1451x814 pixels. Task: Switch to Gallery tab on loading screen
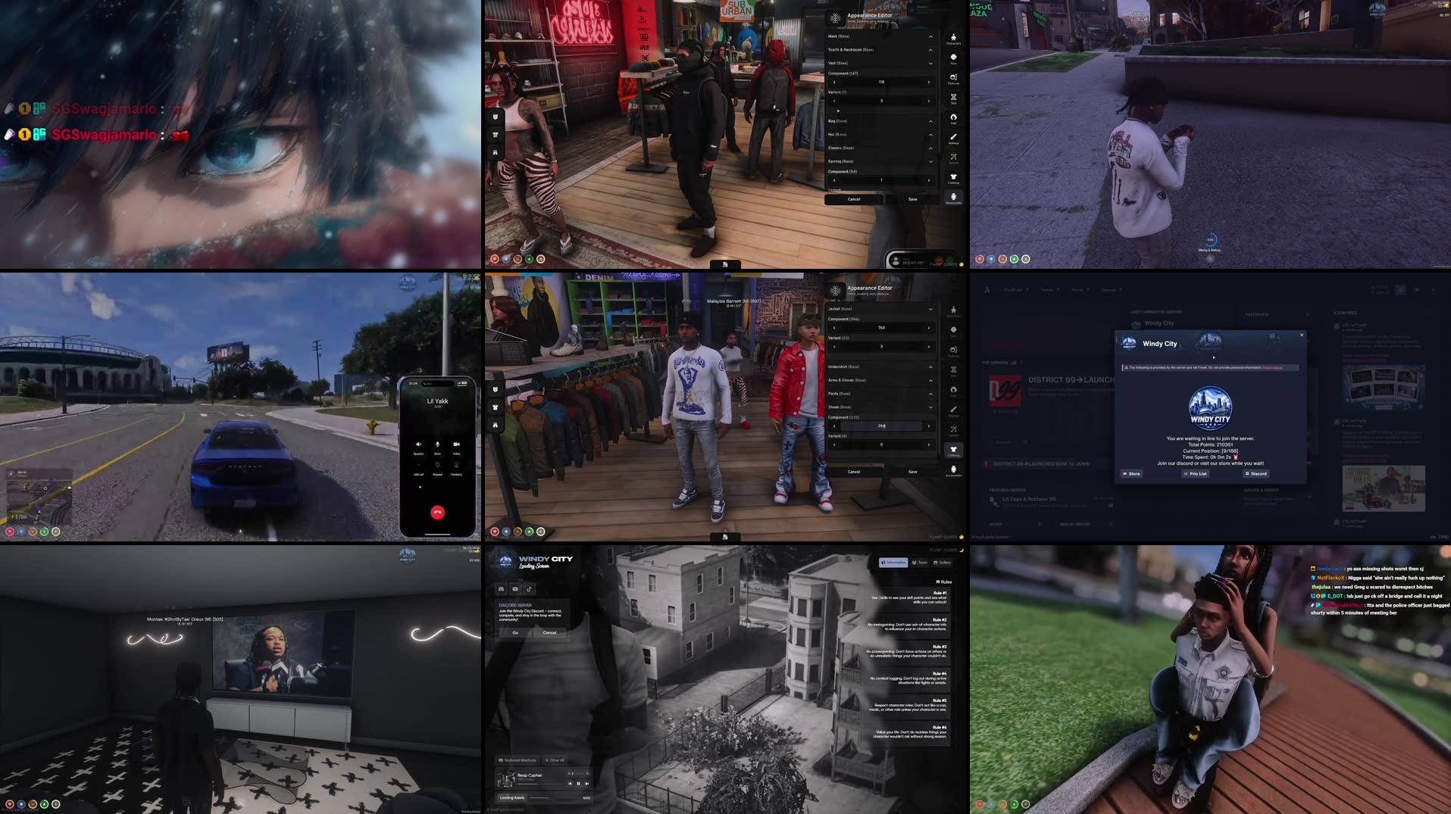tap(942, 563)
